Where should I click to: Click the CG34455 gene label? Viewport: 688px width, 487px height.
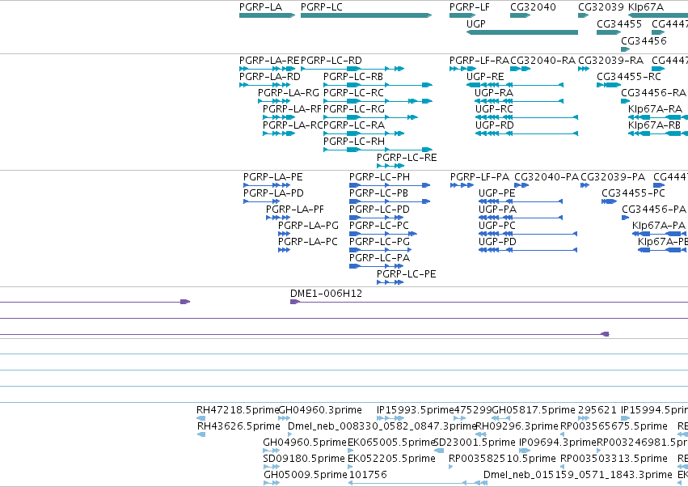(618, 23)
